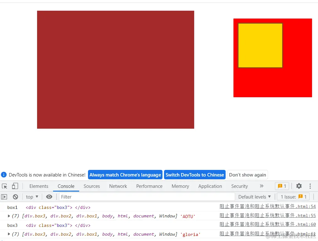Click the 'AOTU' string value
This screenshot has width=318, height=241.
[188, 216]
